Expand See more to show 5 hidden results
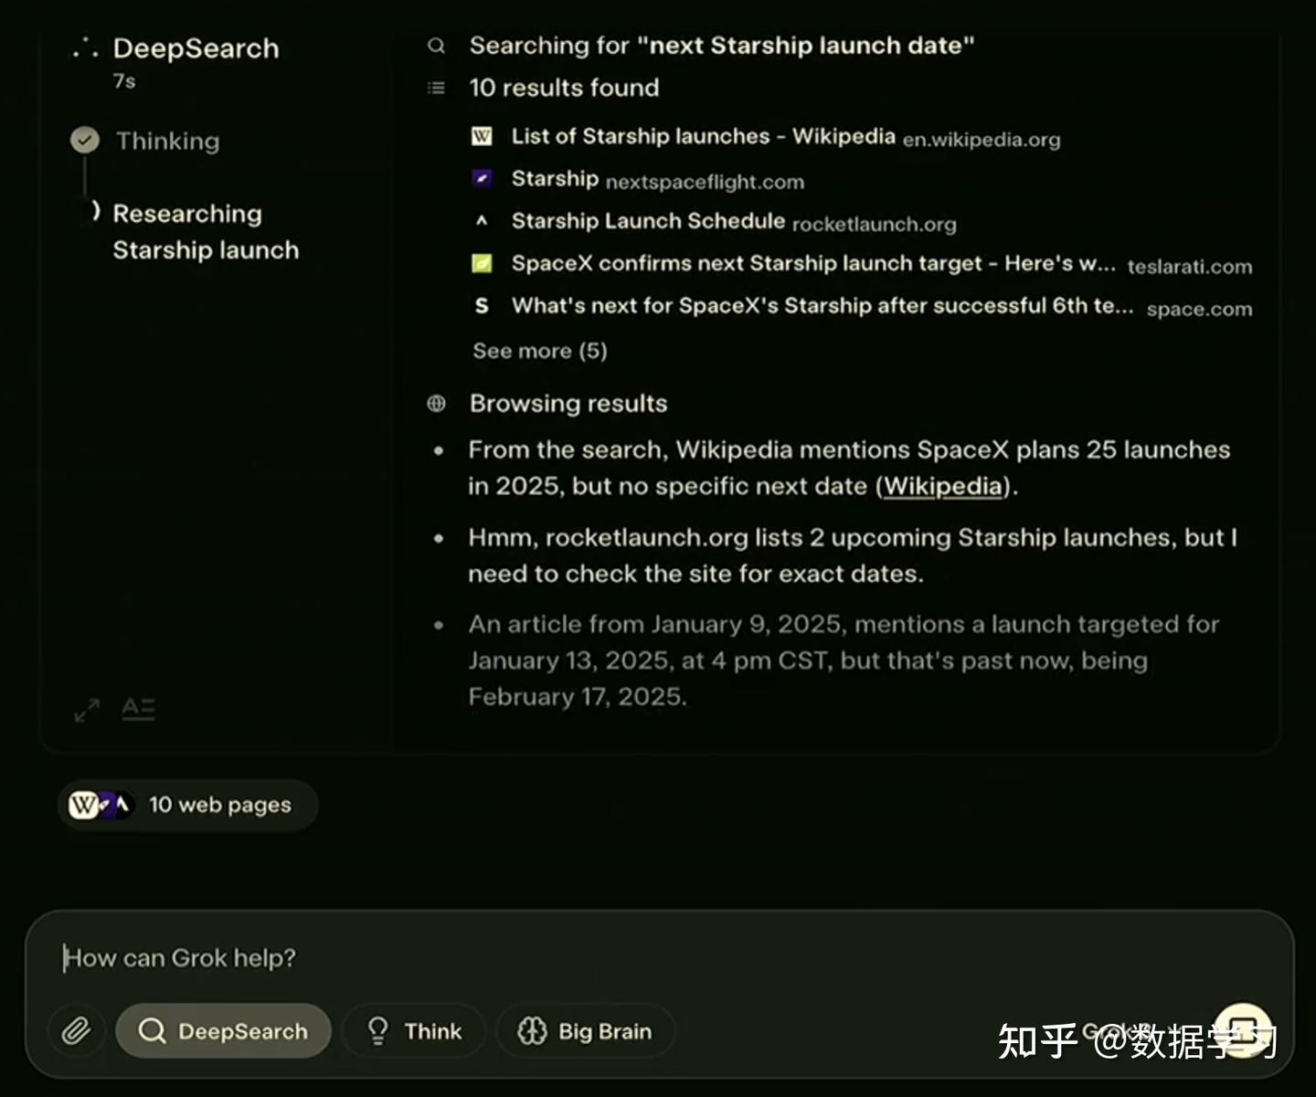Viewport: 1316px width, 1097px height. click(539, 350)
